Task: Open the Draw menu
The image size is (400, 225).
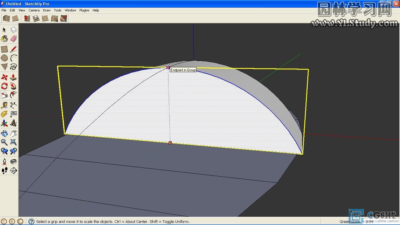Action: click(x=47, y=10)
